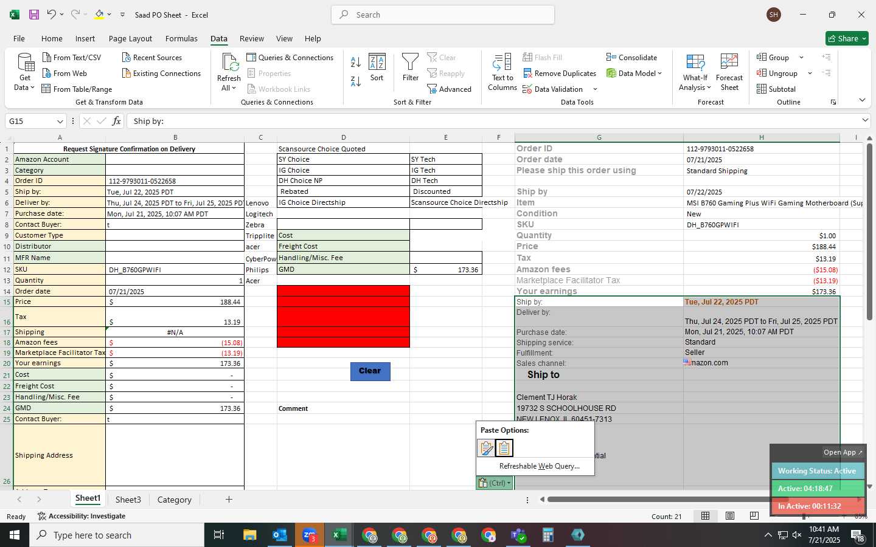The image size is (876, 547).
Task: Open the Forecast Sheet tool
Action: [x=729, y=72]
